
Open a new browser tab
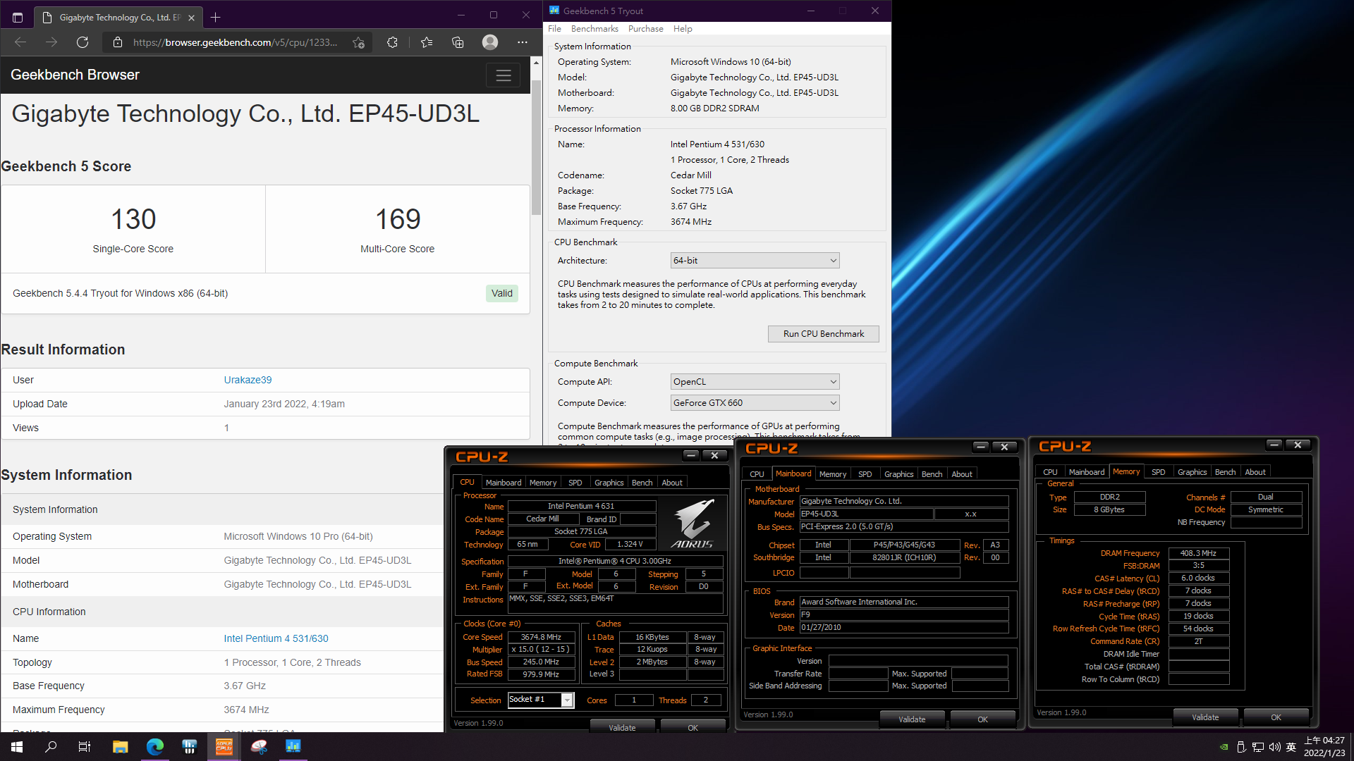click(x=216, y=17)
